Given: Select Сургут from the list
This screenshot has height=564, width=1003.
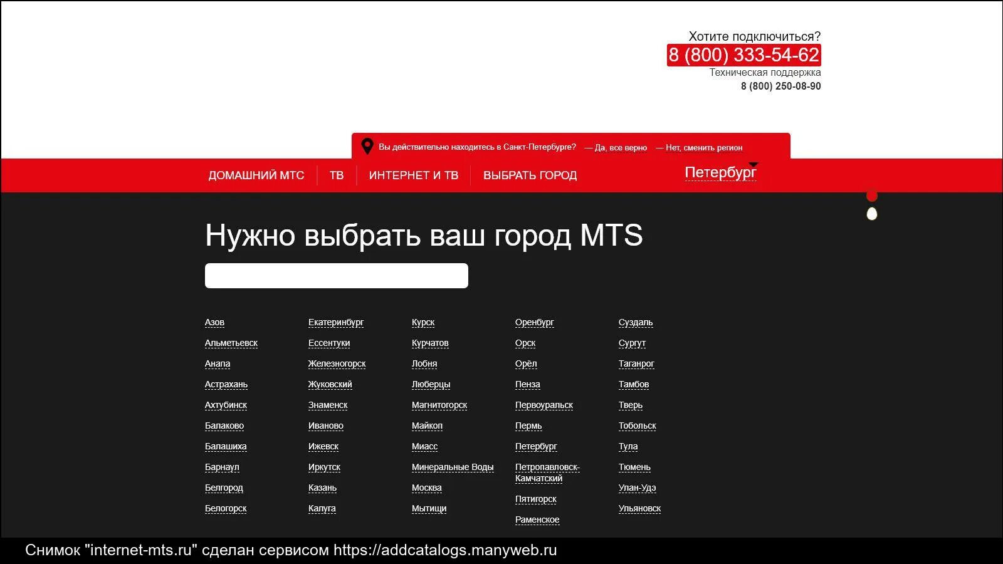Looking at the screenshot, I should point(632,343).
